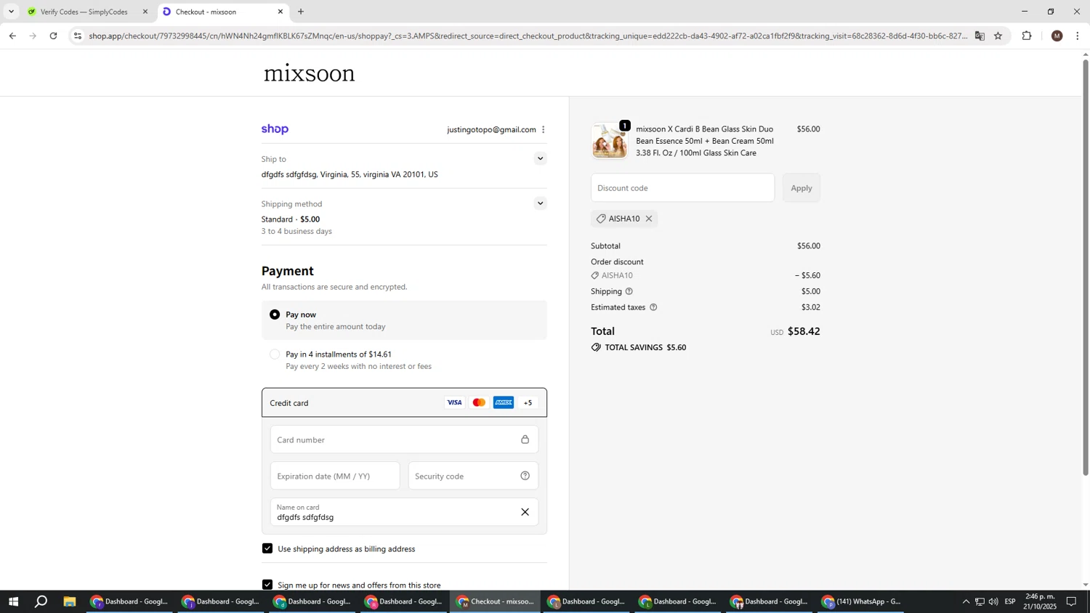Image resolution: width=1090 pixels, height=613 pixels.
Task: Open the Chrome three-dot menu
Action: click(x=1077, y=36)
